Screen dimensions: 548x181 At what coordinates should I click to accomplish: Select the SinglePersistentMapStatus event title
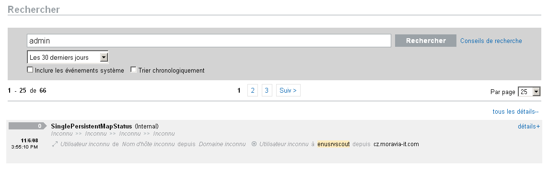[x=92, y=126]
